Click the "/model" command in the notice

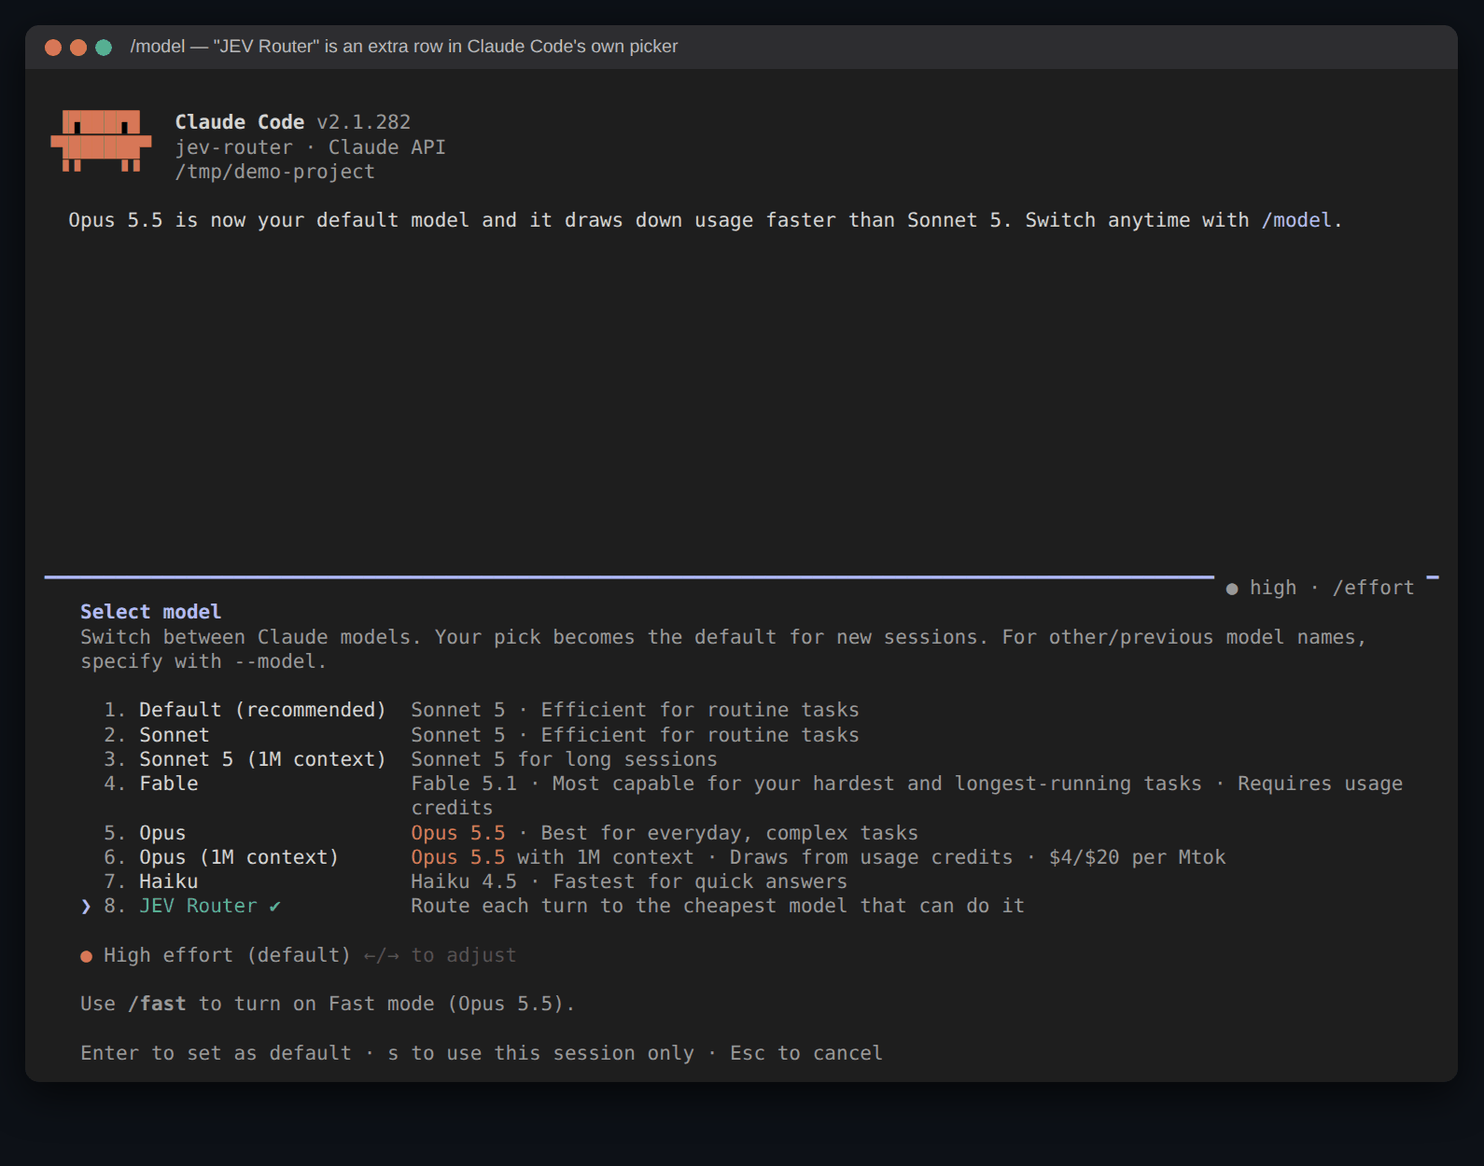coord(1296,220)
